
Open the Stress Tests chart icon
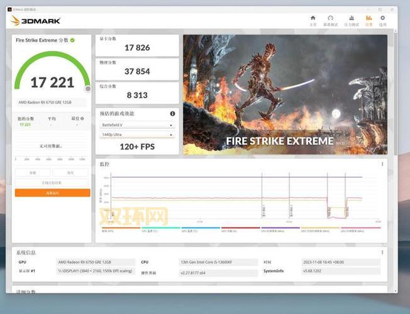[x=352, y=18]
